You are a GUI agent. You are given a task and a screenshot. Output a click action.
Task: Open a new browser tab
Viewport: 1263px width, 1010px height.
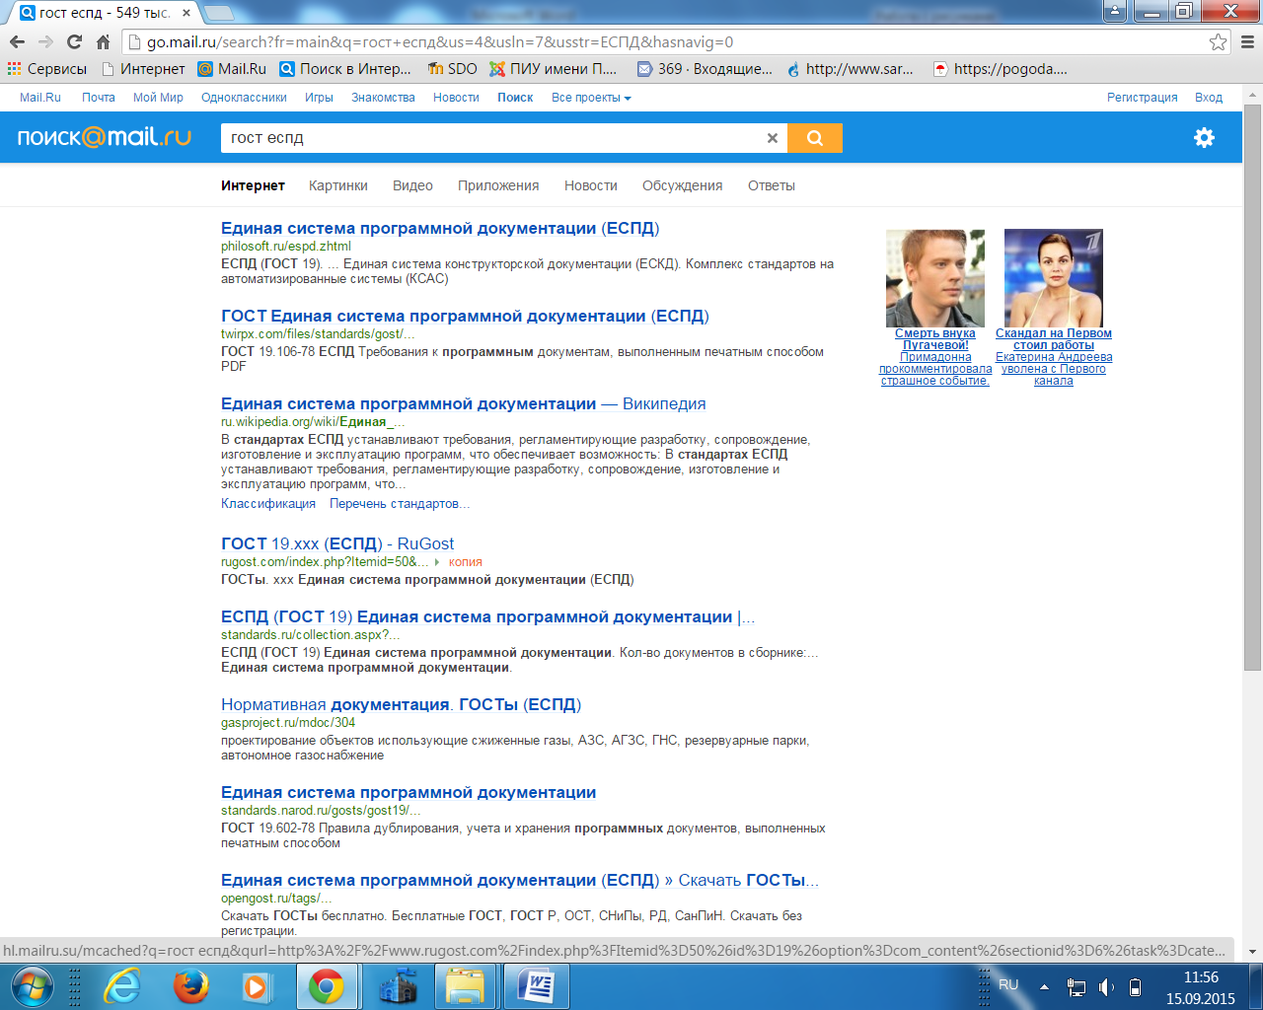(218, 13)
